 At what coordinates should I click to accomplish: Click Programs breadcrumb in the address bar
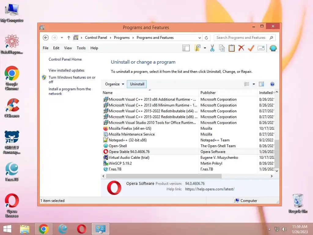click(122, 38)
